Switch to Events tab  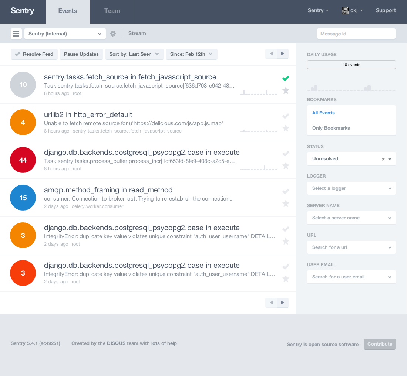(67, 12)
